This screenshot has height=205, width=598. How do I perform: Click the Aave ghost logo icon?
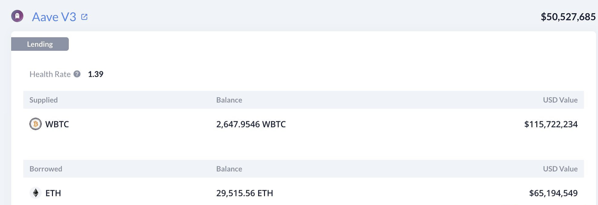click(17, 16)
